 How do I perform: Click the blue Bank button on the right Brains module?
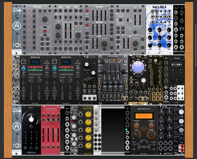[54, 68]
